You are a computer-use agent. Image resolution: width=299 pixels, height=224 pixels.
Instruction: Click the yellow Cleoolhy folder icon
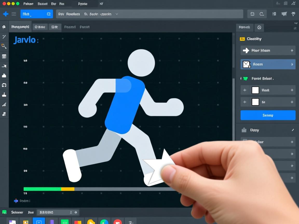click(242, 39)
